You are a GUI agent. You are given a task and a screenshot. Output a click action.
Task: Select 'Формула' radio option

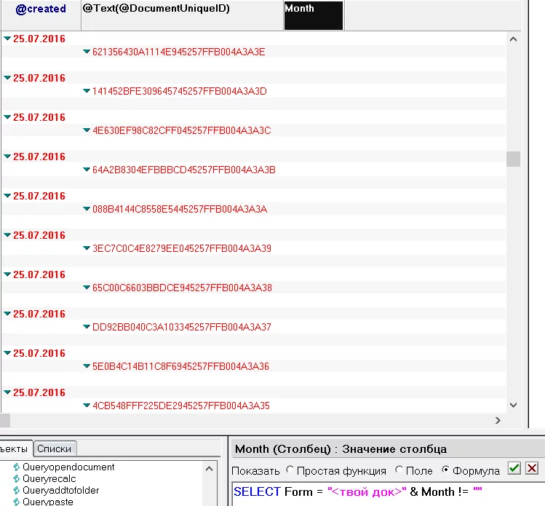(x=446, y=470)
